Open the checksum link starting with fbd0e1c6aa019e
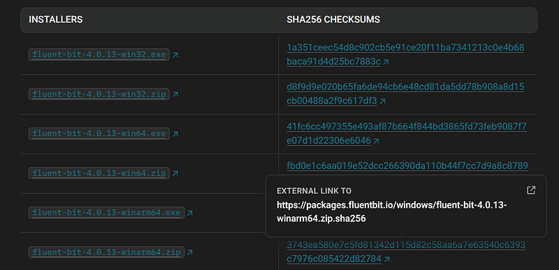559x270 pixels. [407, 166]
